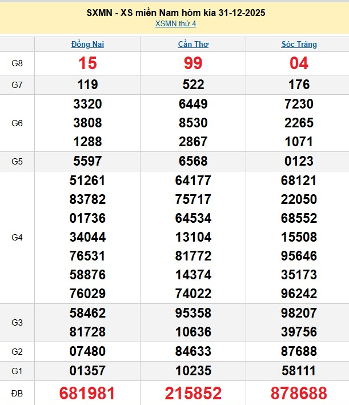Click the G8 result 04

click(299, 63)
